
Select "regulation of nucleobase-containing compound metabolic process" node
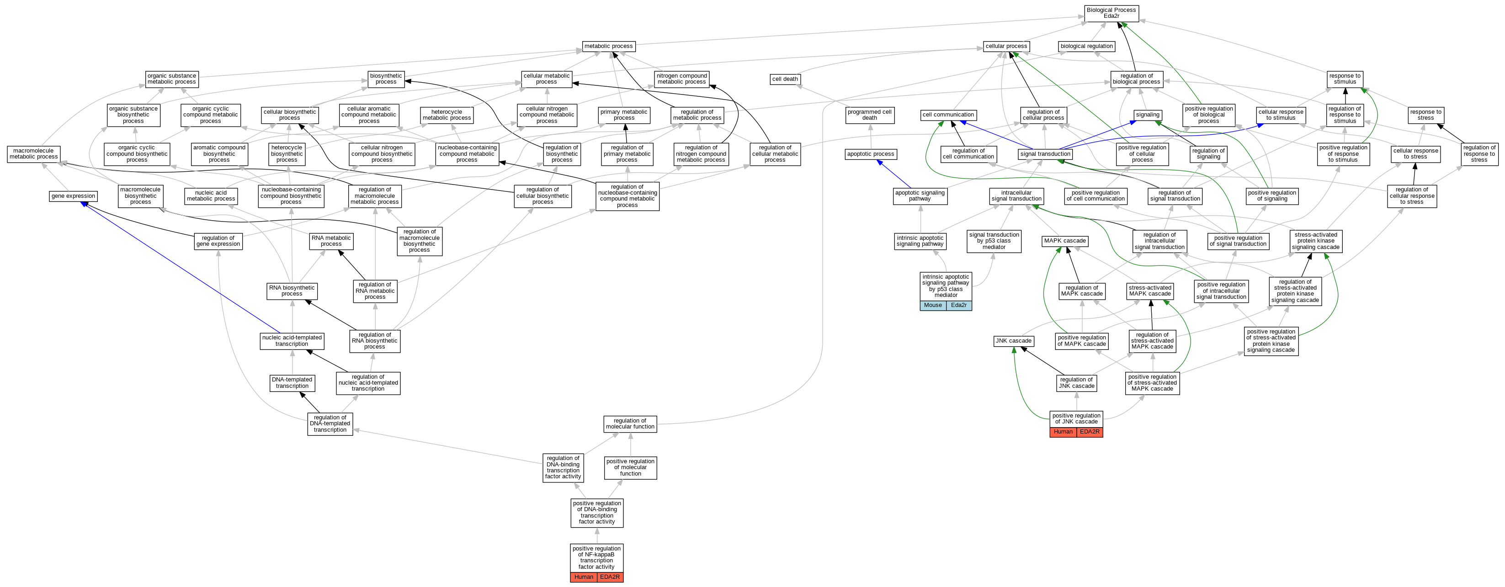point(628,196)
